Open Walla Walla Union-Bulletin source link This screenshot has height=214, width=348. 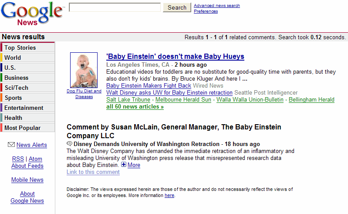(250, 100)
